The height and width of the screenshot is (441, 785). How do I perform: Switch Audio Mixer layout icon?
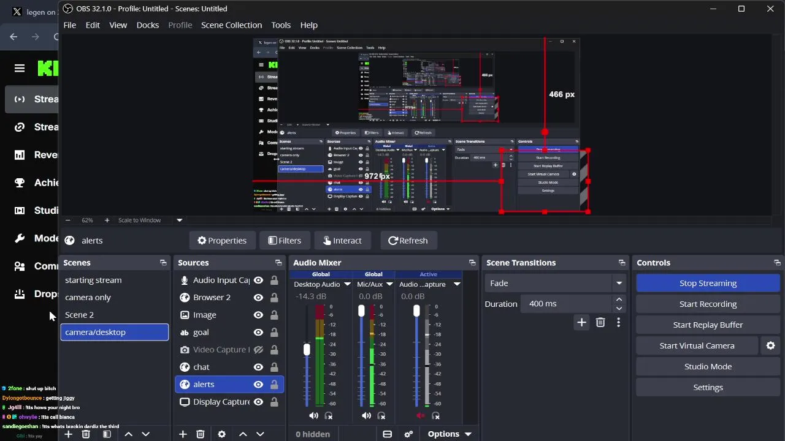click(x=387, y=434)
